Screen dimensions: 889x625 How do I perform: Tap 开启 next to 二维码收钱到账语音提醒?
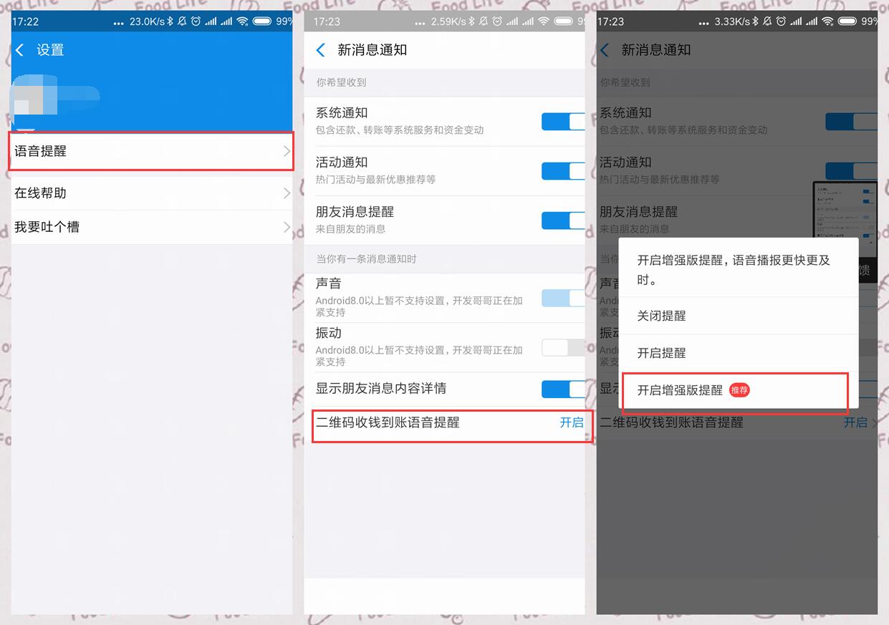(572, 423)
